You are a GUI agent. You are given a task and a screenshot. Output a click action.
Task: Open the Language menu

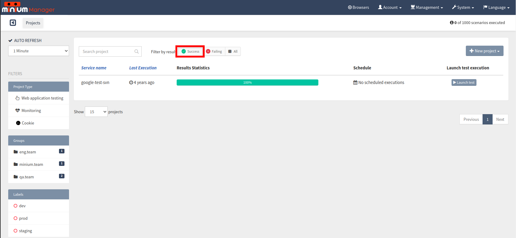click(x=496, y=7)
